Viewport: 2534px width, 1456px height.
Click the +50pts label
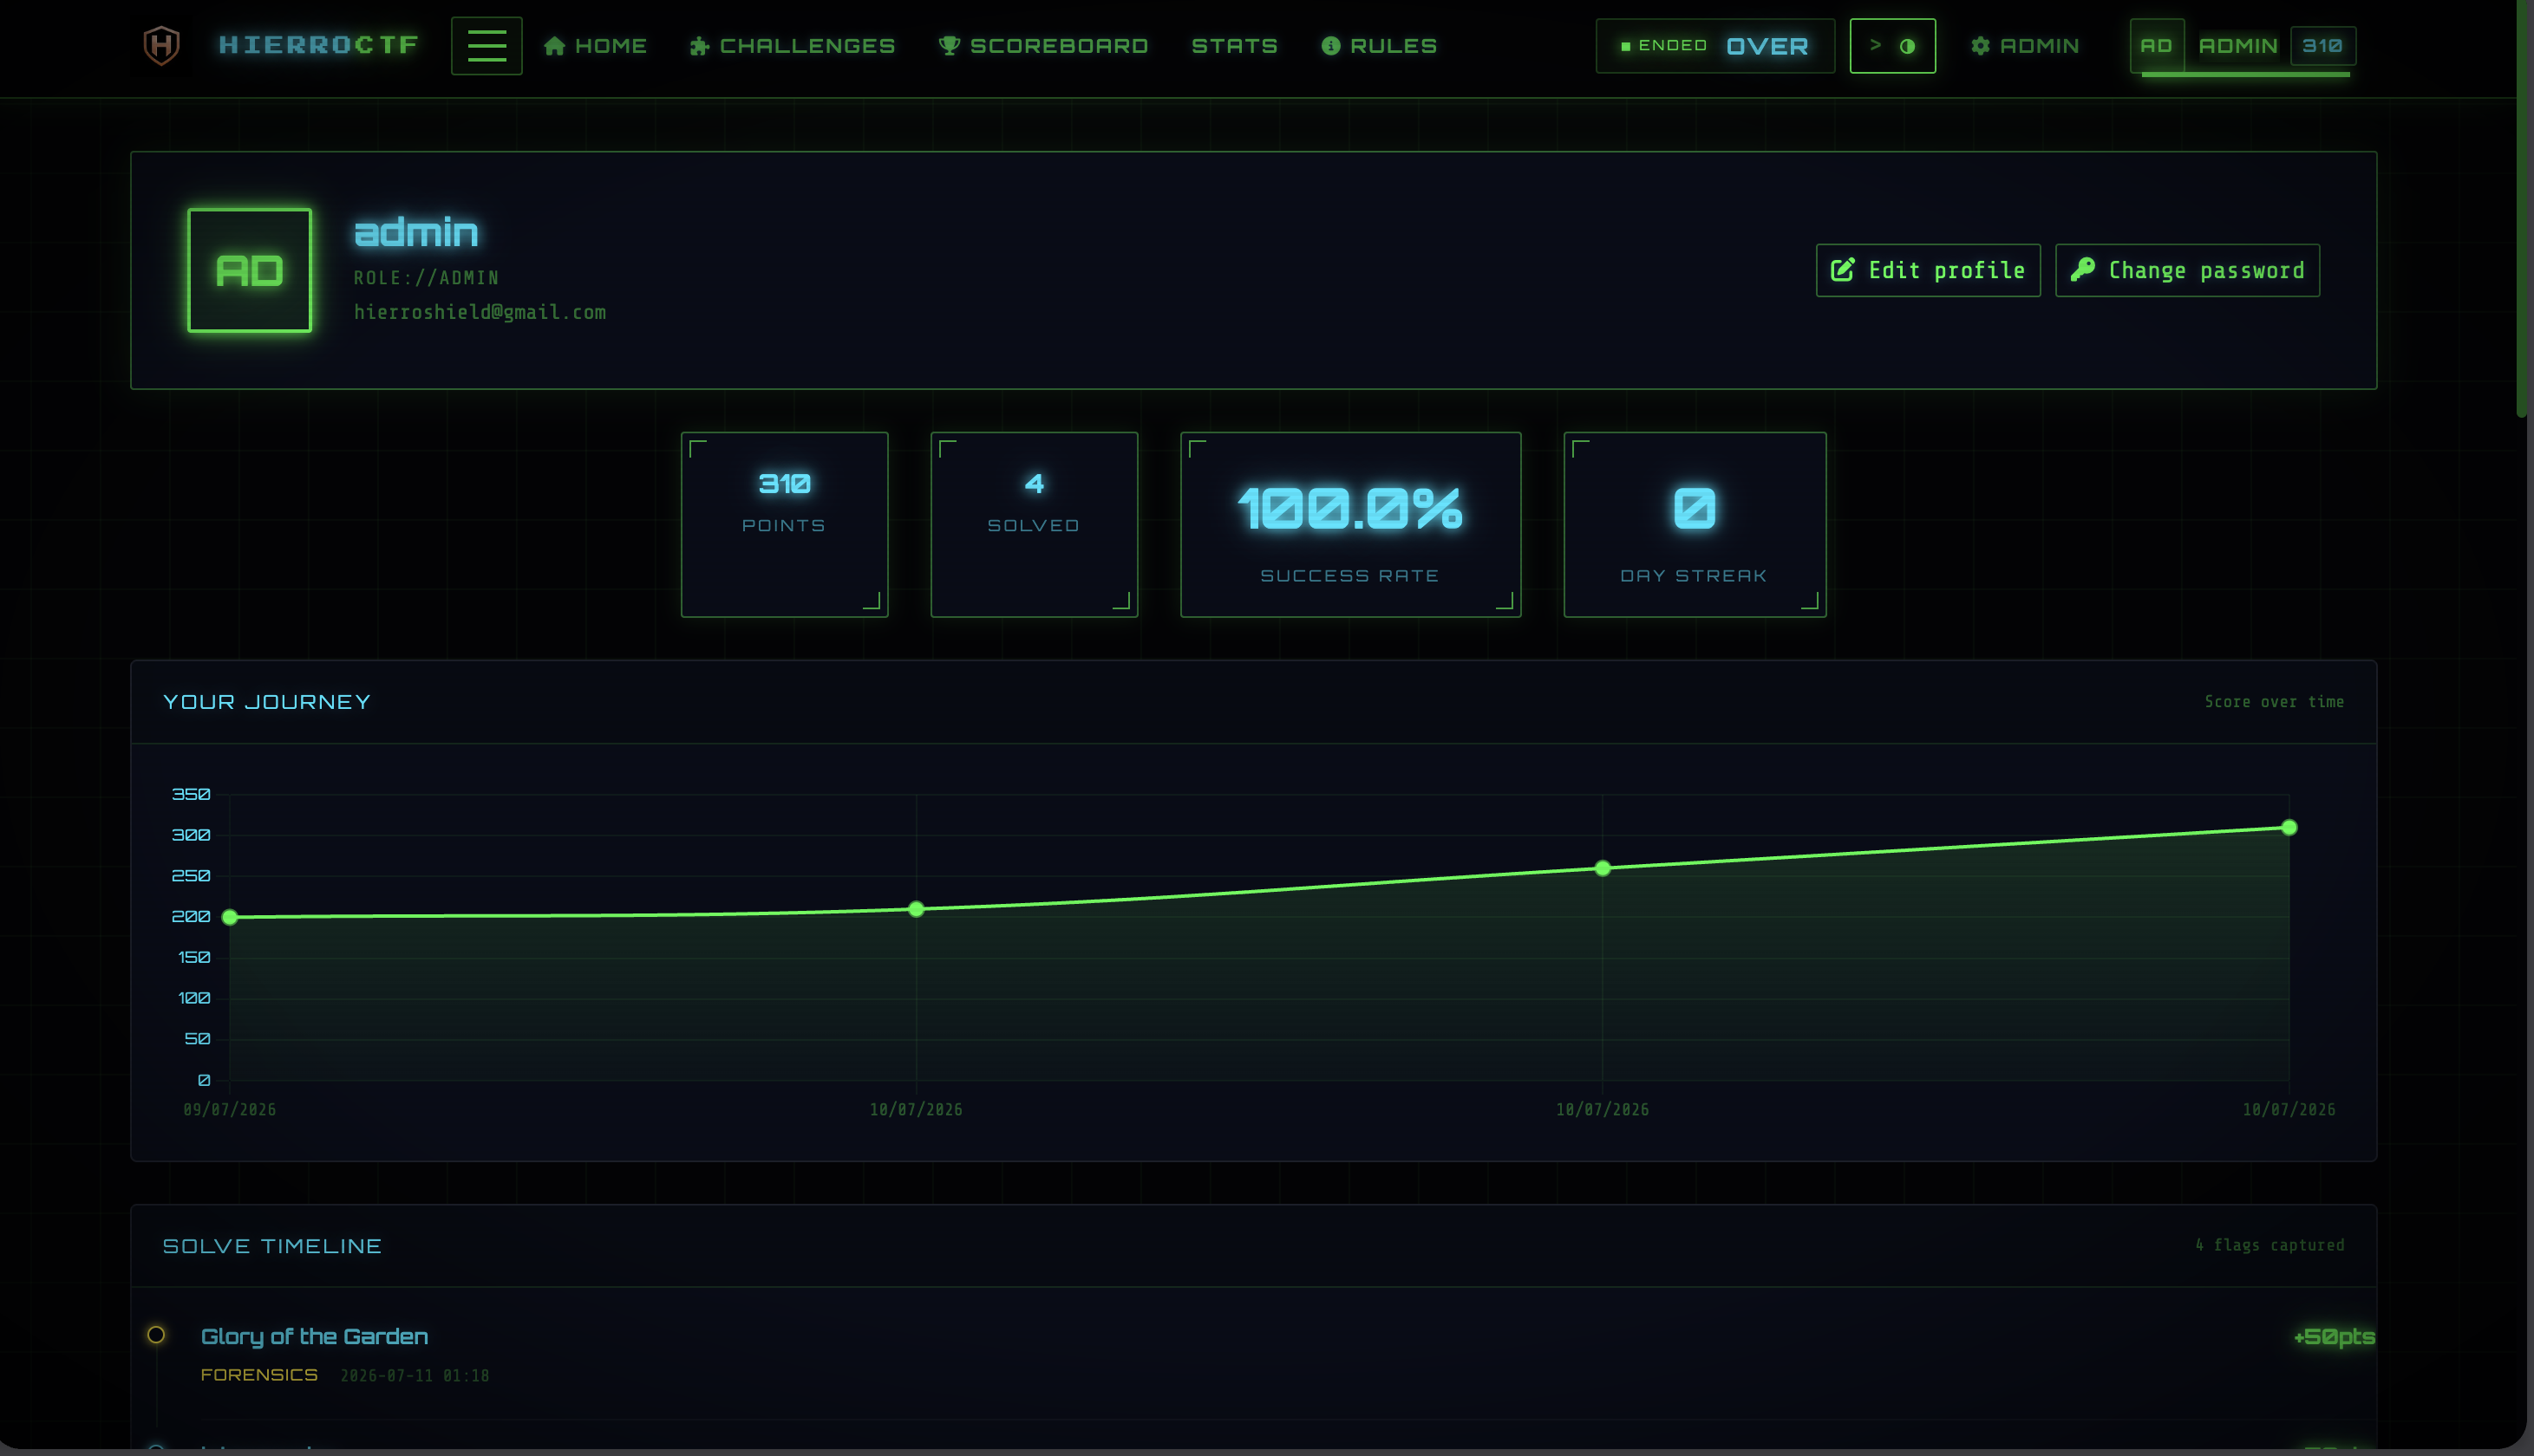[2334, 1337]
